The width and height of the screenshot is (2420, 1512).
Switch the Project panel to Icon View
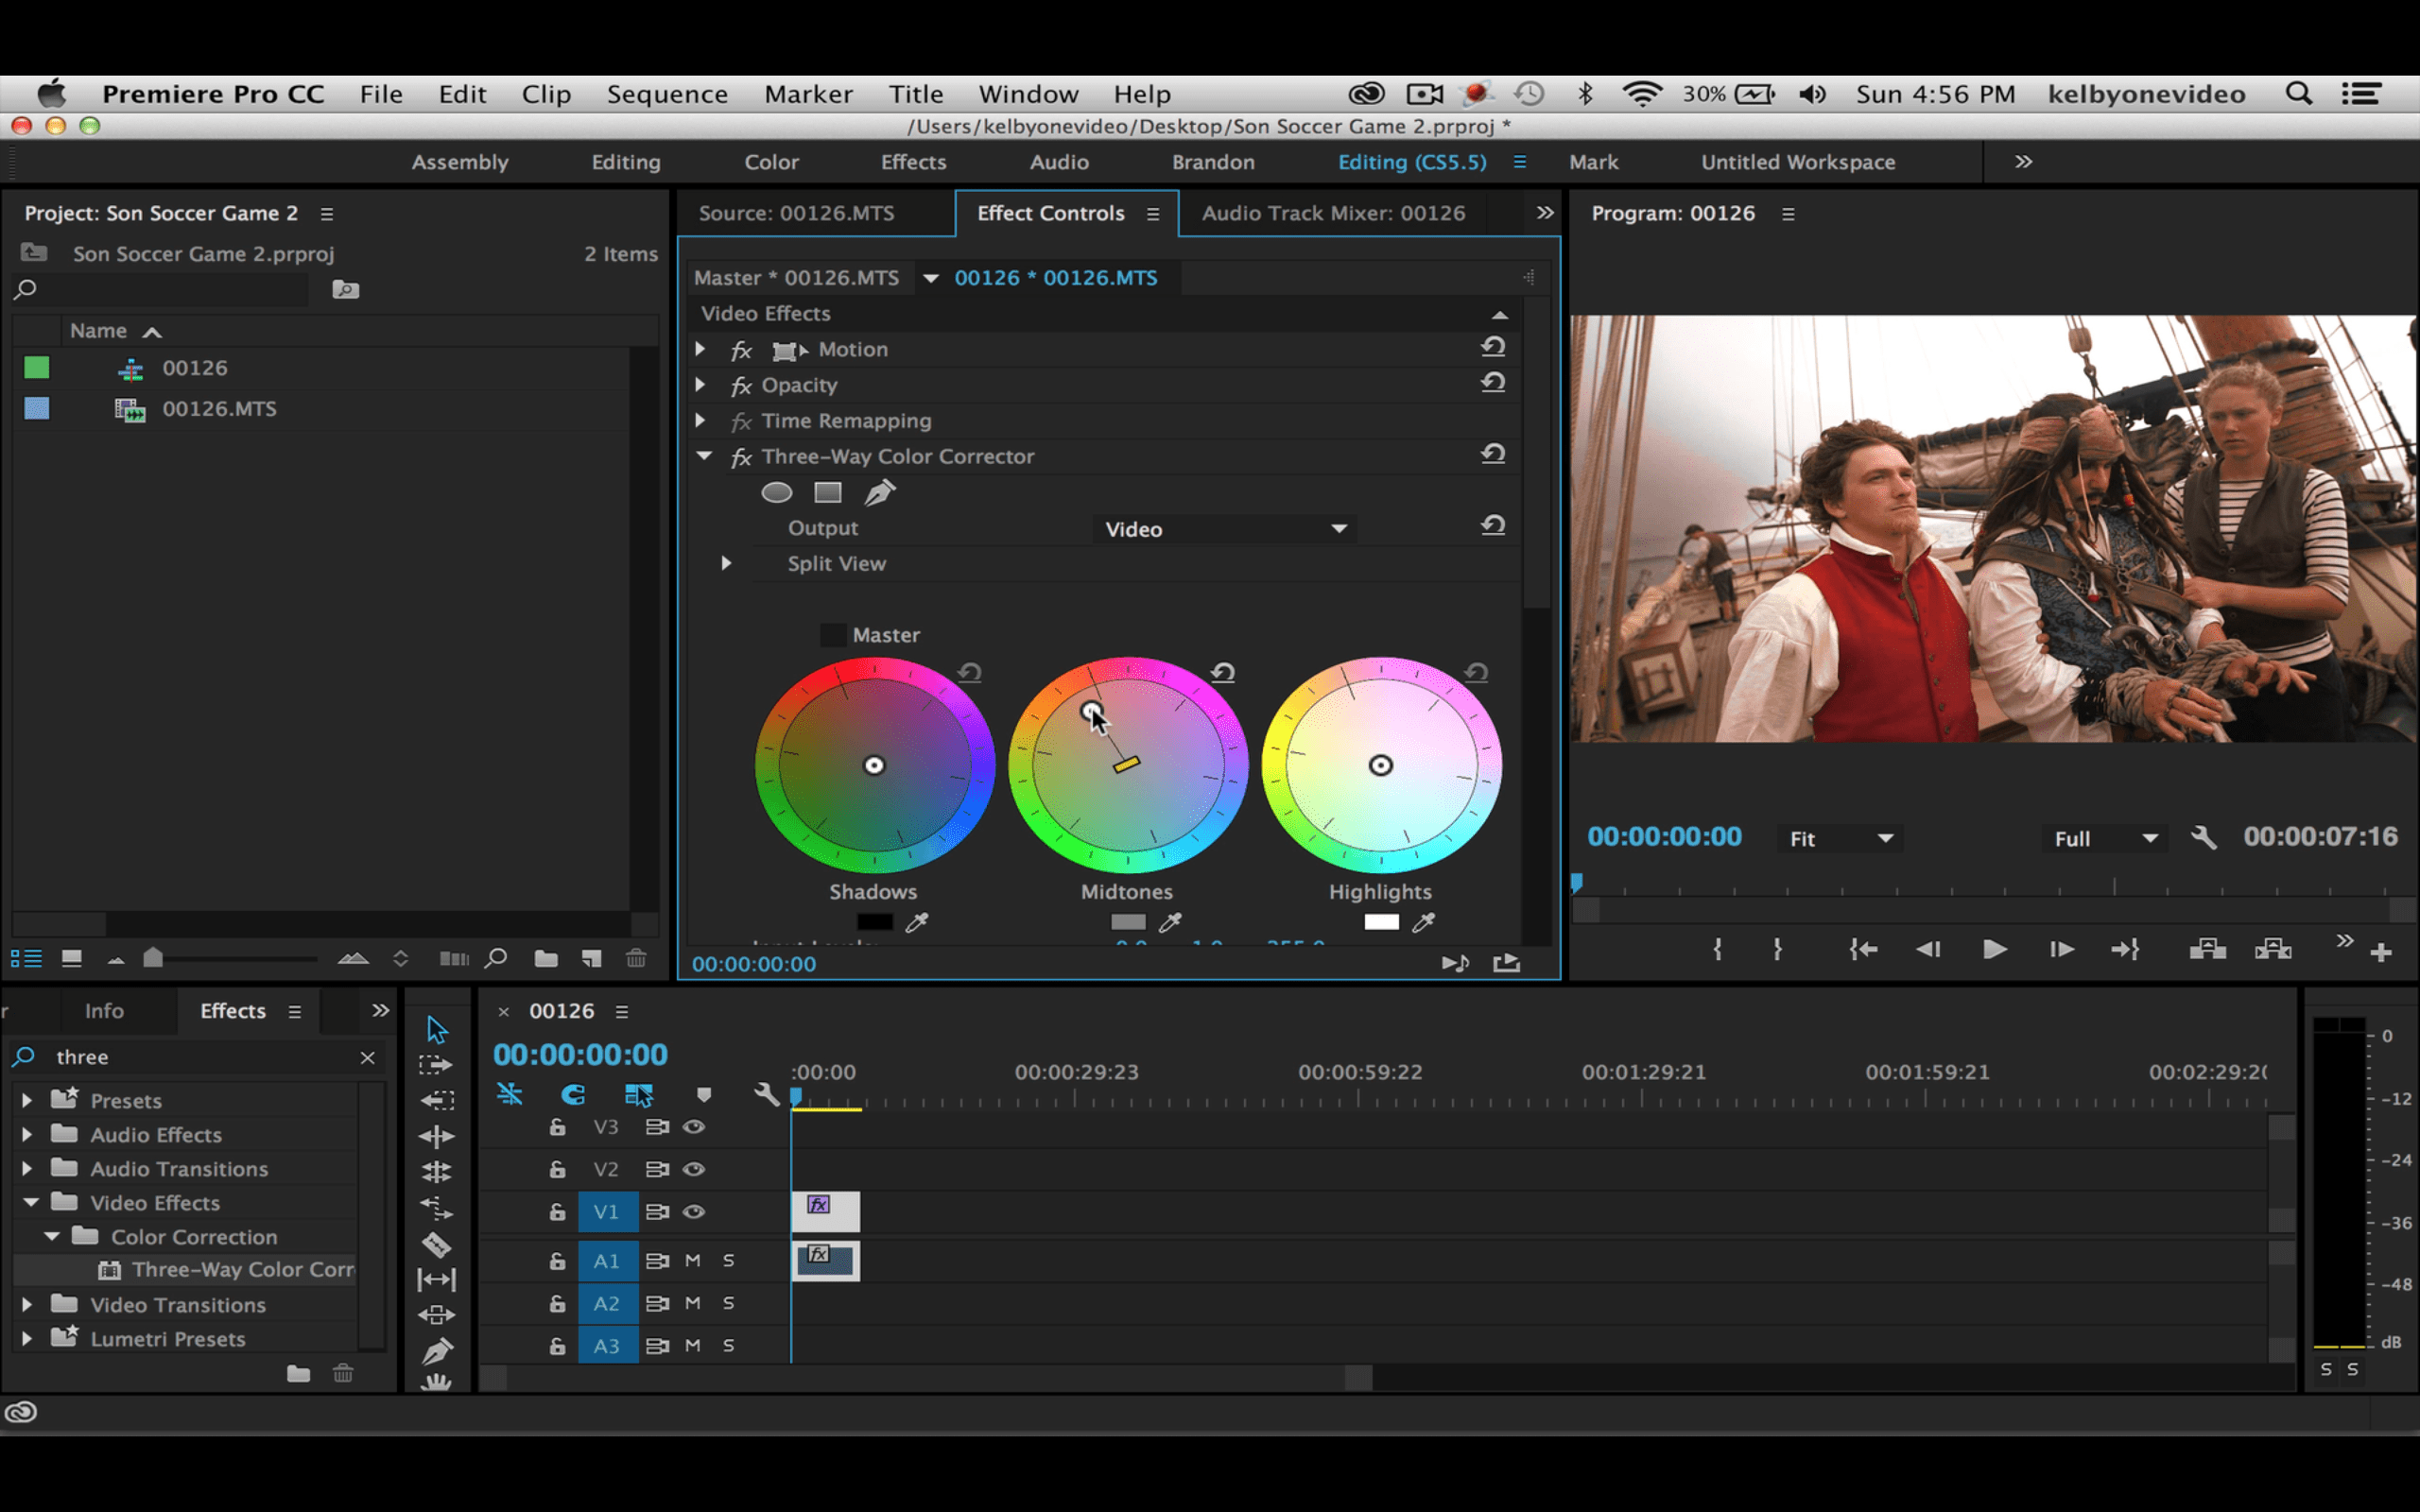71,958
